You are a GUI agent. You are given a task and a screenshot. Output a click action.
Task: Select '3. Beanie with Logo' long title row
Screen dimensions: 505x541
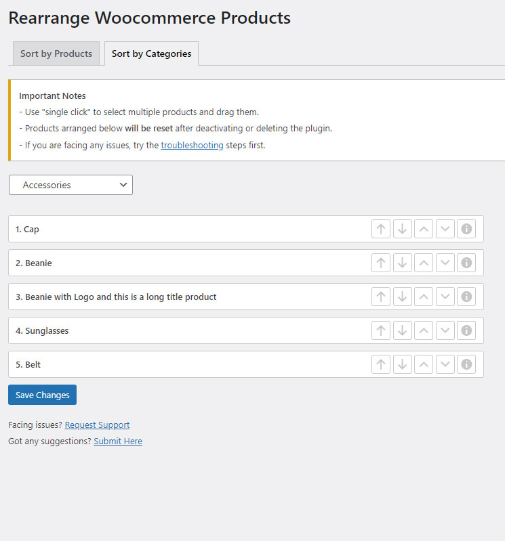tap(246, 297)
